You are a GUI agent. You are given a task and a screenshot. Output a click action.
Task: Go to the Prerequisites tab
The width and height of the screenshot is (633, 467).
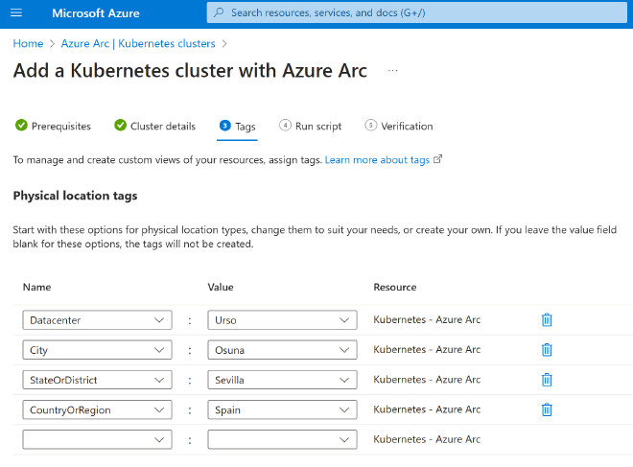(53, 126)
